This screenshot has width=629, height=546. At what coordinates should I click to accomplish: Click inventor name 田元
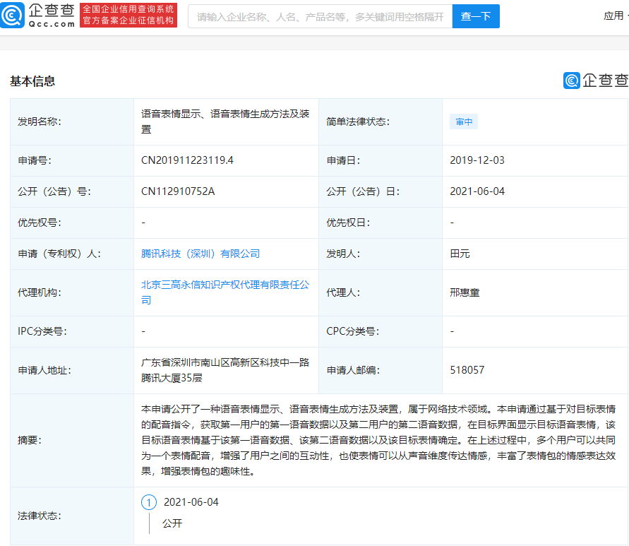click(459, 254)
